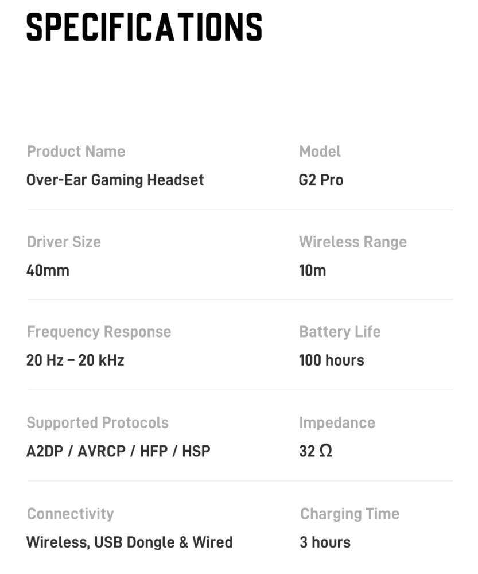
Task: Select the A2DP / AVRCP / HFP / HSP text
Action: 118,451
